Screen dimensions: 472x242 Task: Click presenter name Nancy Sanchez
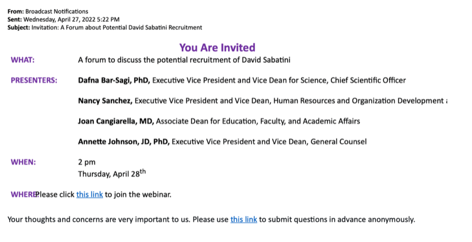coord(105,101)
